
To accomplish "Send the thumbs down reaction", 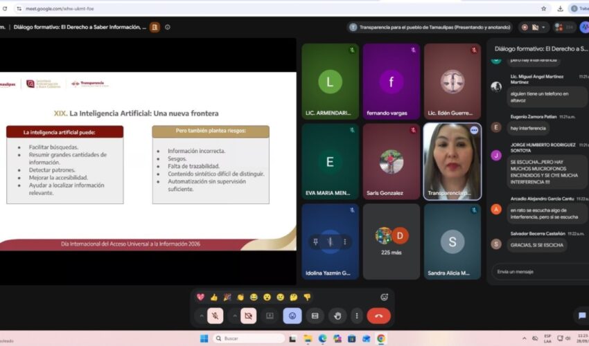I will [x=307, y=298].
